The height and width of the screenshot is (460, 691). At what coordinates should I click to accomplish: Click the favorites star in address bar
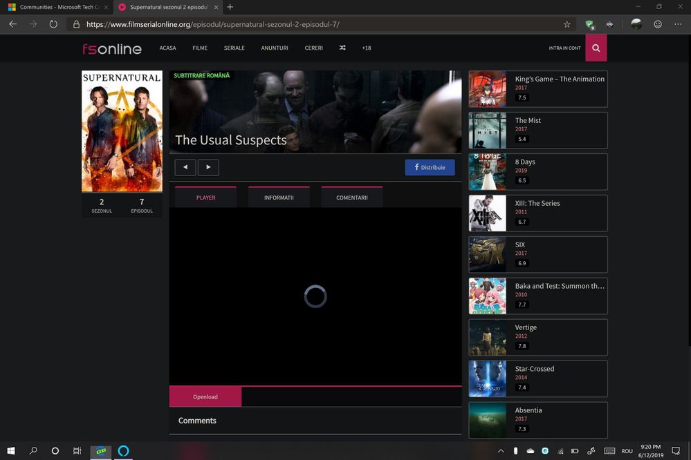click(x=566, y=23)
